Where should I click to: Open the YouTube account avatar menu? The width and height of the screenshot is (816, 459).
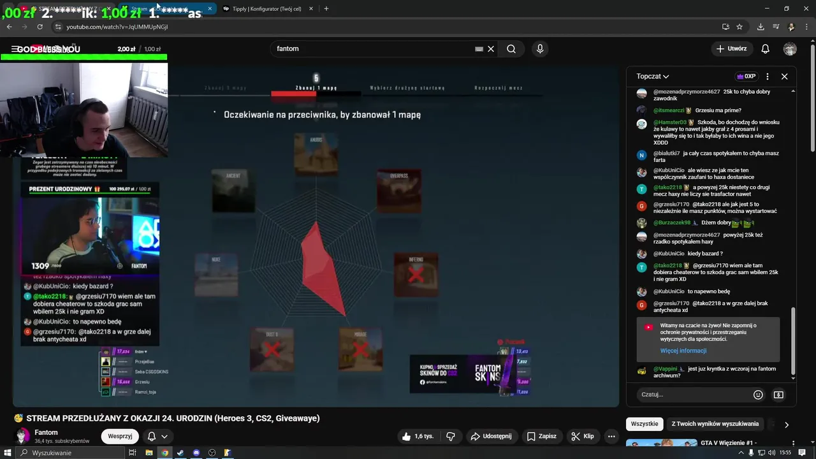click(x=790, y=49)
